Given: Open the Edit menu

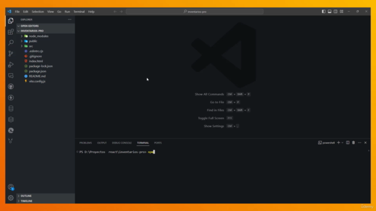Looking at the screenshot, I should [x=25, y=12].
